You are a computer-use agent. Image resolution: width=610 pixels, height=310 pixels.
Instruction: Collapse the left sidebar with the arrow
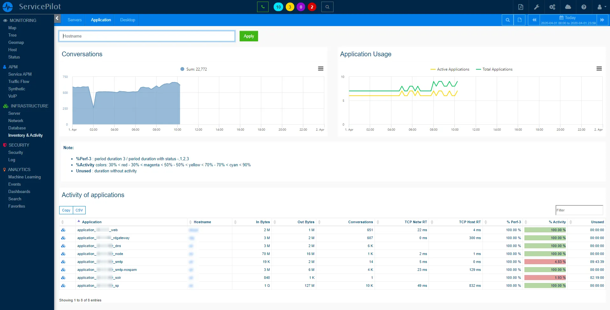pos(57,18)
